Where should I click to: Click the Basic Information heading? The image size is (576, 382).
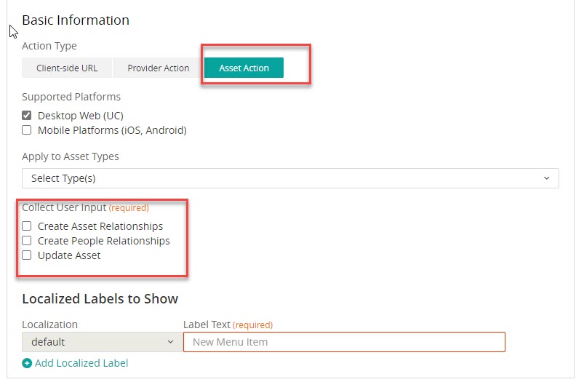click(x=76, y=20)
